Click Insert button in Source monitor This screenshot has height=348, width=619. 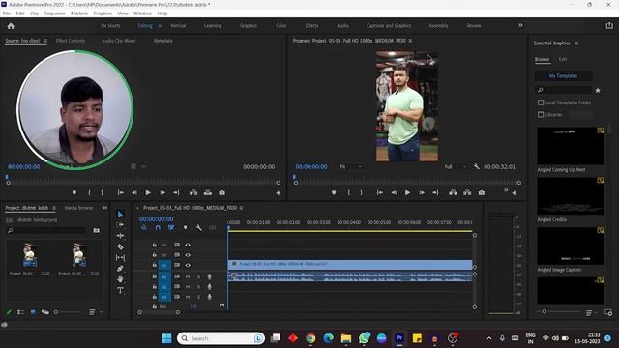tap(193, 193)
